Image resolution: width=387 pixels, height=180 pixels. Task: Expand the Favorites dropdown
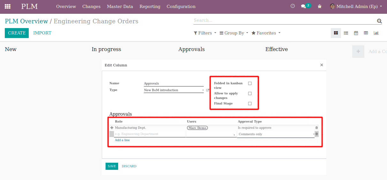pyautogui.click(x=266, y=33)
